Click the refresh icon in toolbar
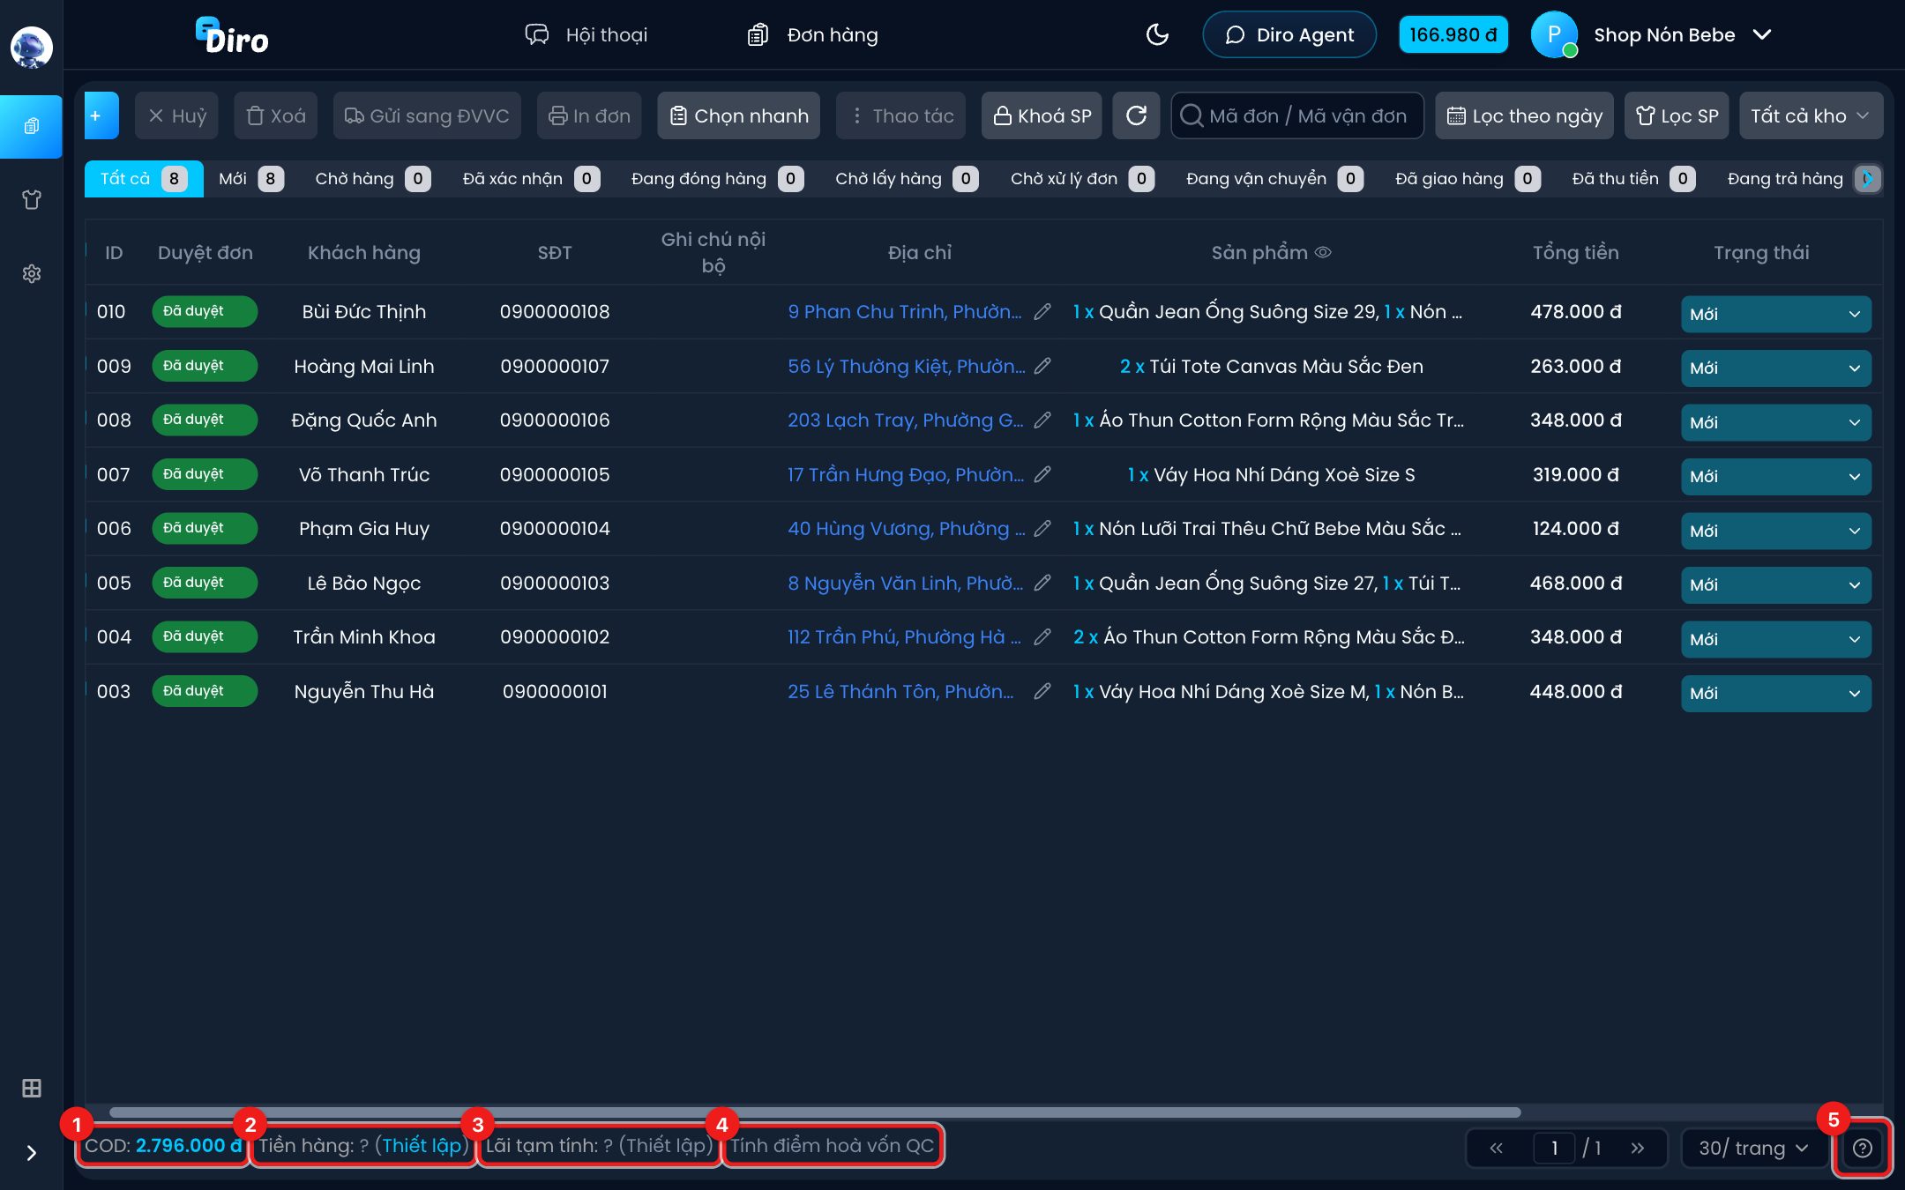 tap(1136, 115)
